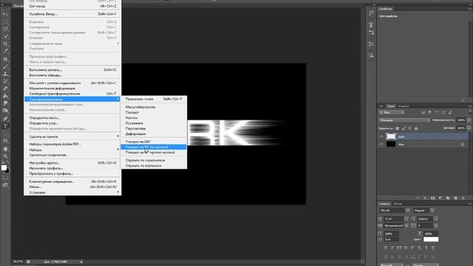
Task: Select the Lasso tool
Action: (5, 29)
